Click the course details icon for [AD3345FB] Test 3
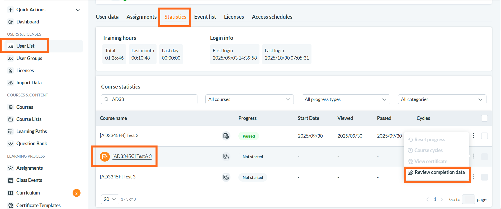Viewport: 501px width, 209px height. click(x=226, y=136)
